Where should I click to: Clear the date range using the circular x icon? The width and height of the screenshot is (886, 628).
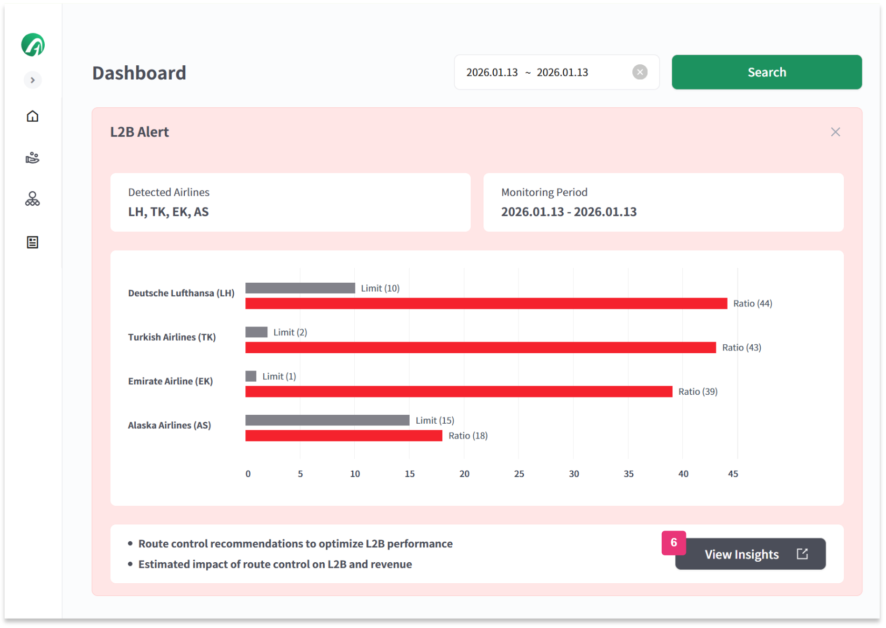point(640,72)
